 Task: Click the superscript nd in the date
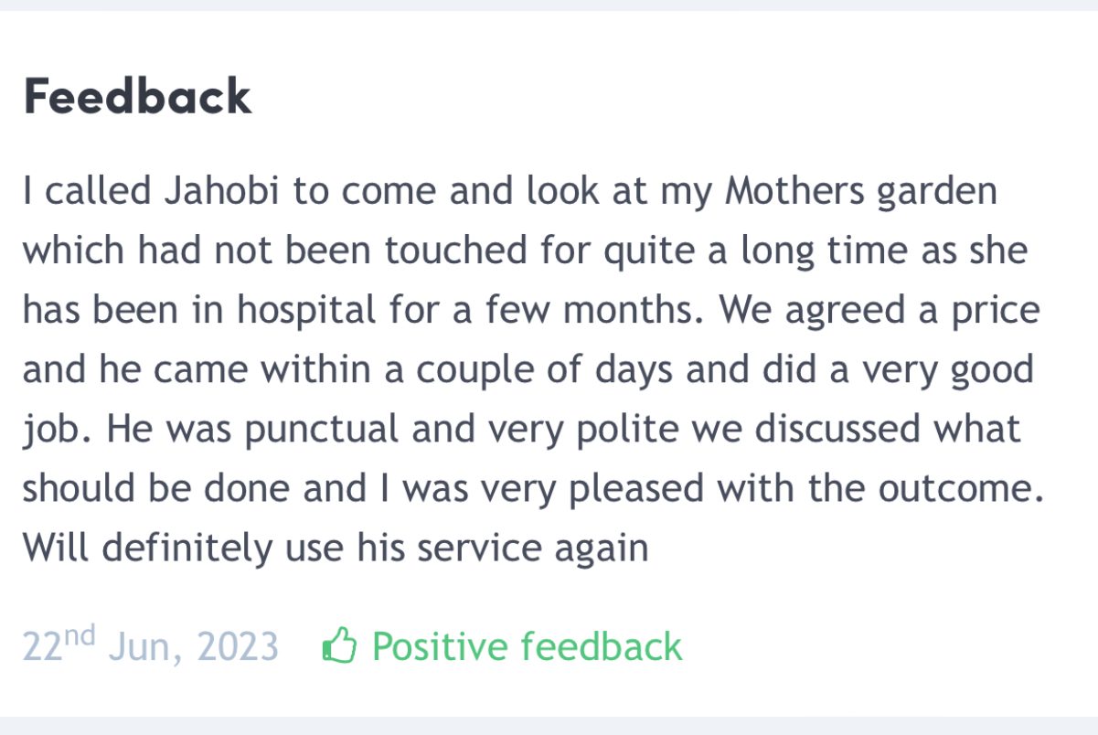80,636
